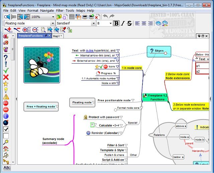Click the zoom-out fit arrow toolbar icon
214x173 pixels.
20,17
